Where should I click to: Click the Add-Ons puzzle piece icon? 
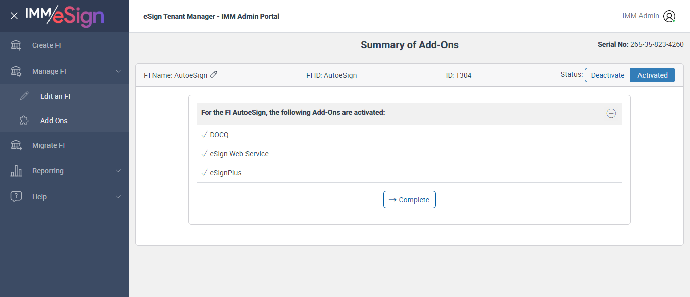tap(24, 121)
